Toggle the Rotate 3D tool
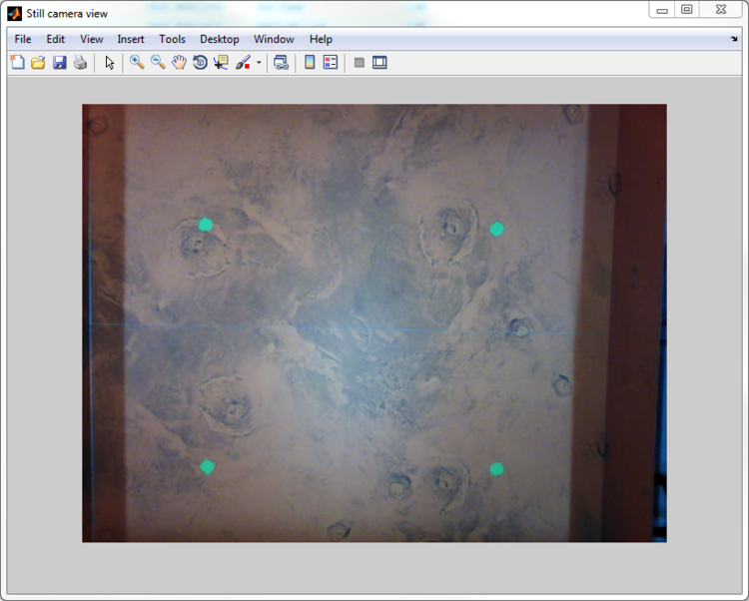Image resolution: width=749 pixels, height=601 pixels. [x=200, y=63]
